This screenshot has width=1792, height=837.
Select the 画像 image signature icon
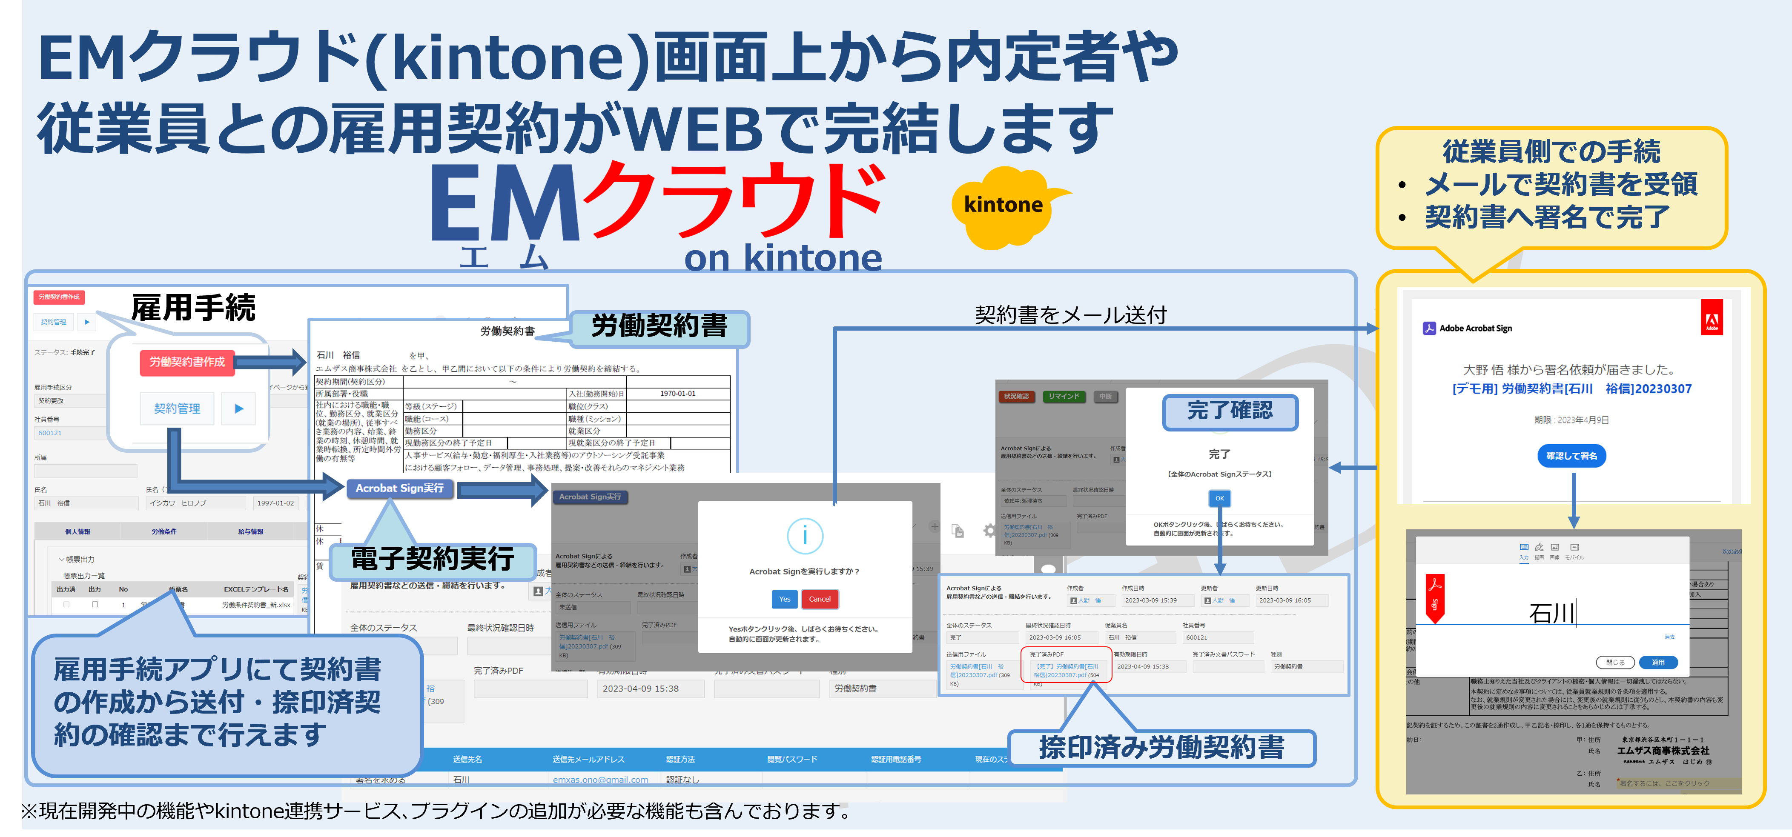click(1555, 548)
